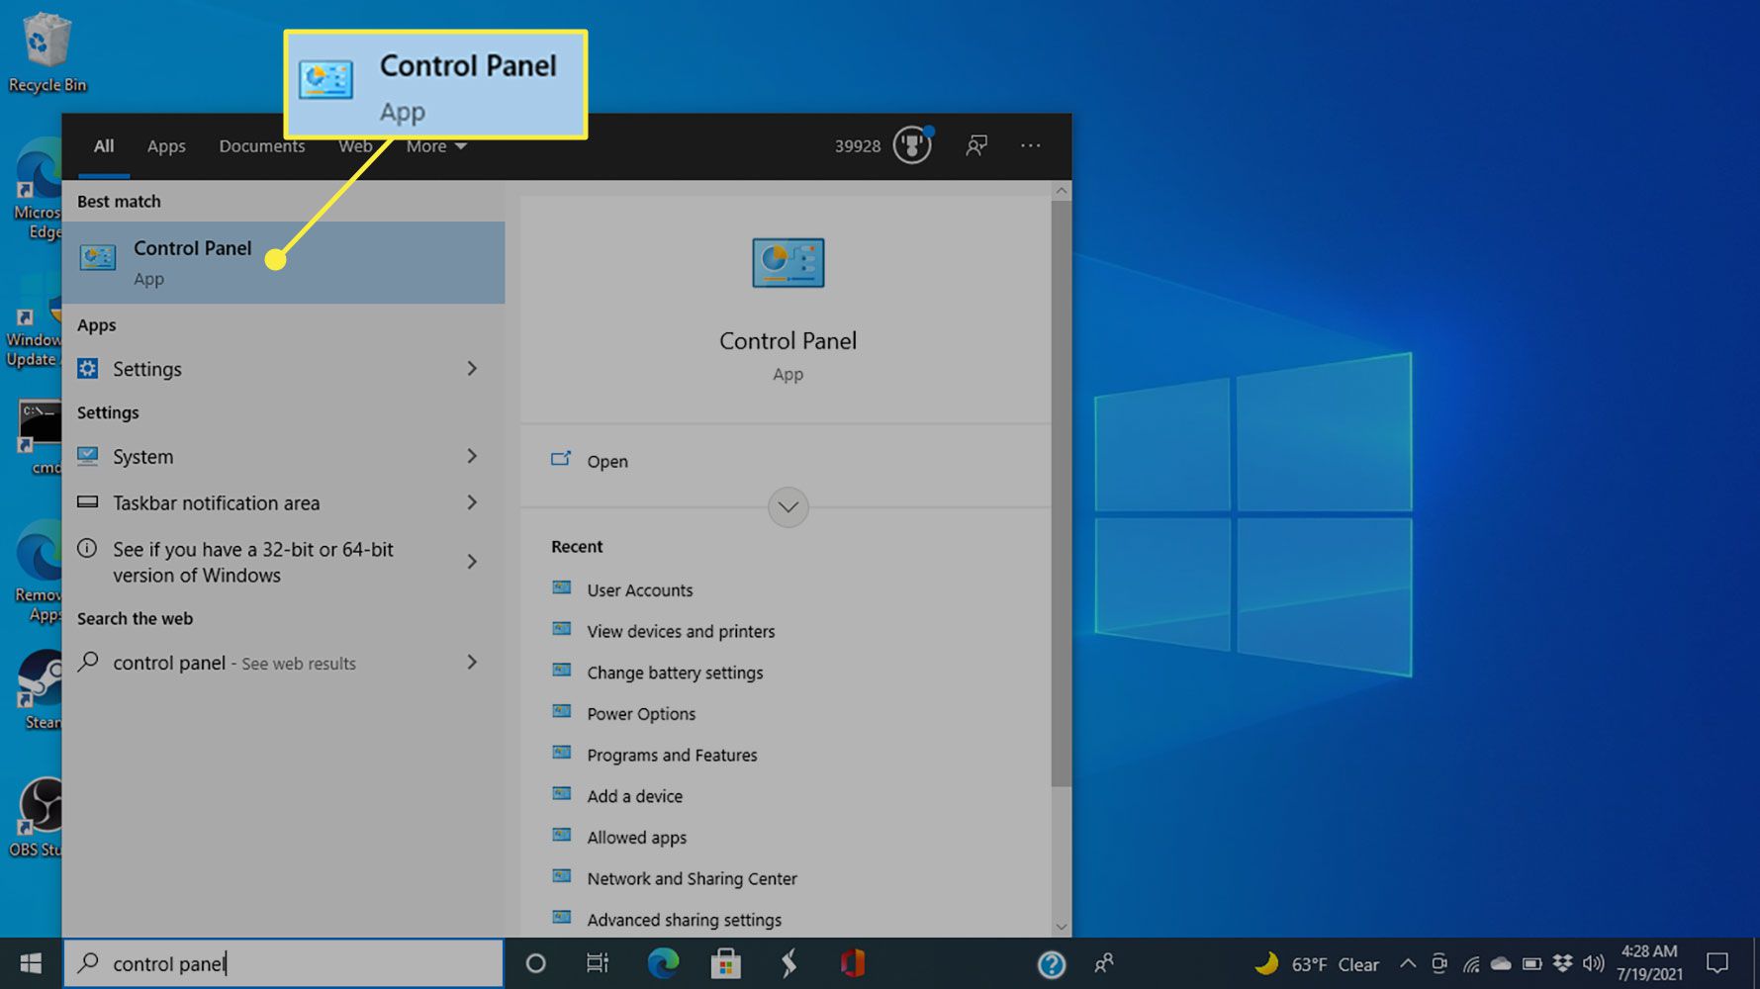Open Microsoft Rewards trophy badge icon
The image size is (1760, 989).
[x=912, y=145]
